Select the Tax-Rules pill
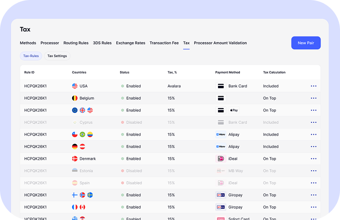 pos(31,56)
